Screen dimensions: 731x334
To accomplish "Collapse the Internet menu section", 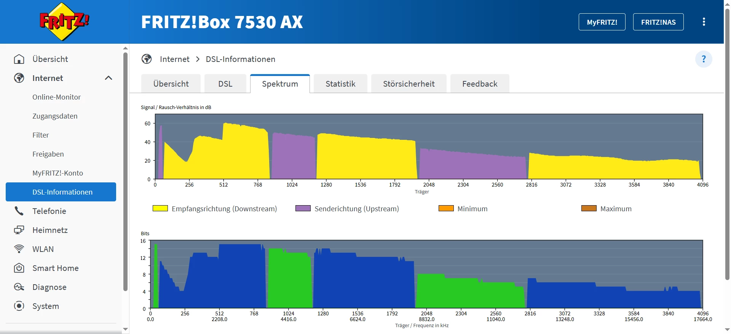I will (x=109, y=78).
